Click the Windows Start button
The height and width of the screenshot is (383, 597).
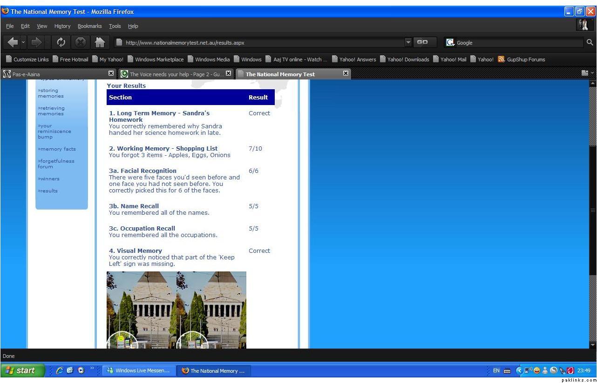22,370
